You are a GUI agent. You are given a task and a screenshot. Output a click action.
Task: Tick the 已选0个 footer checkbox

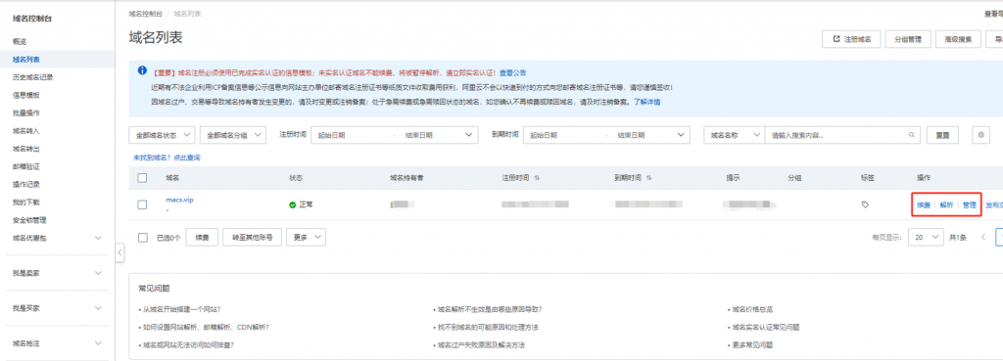[142, 237]
